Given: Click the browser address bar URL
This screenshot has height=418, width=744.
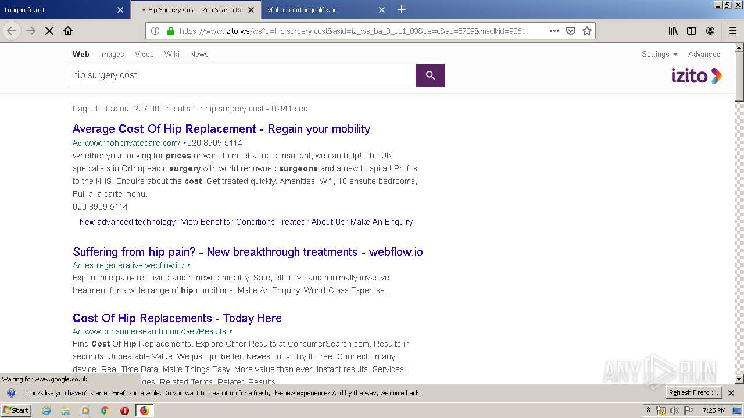Looking at the screenshot, I should coord(355,31).
